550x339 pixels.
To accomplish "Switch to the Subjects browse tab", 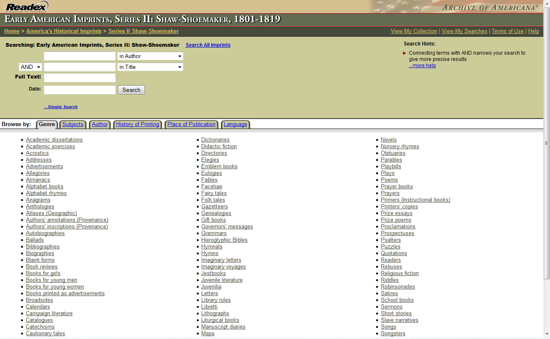I will (x=73, y=124).
